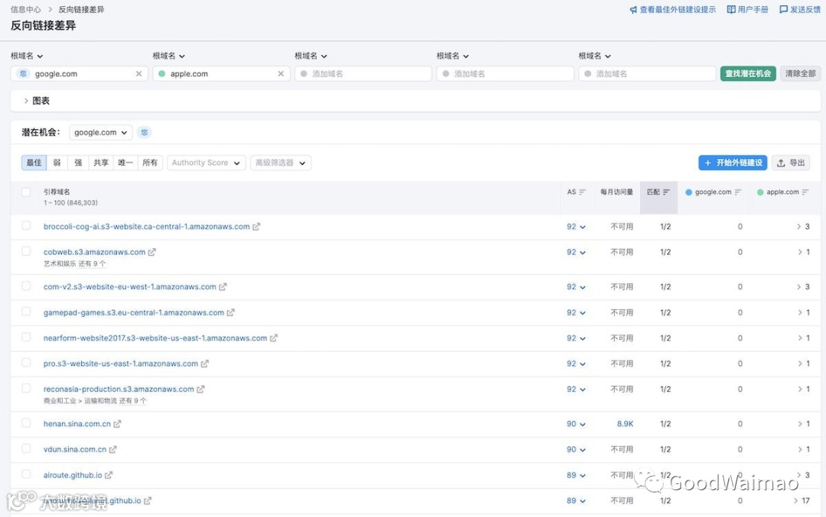Open external link icon for cobweb.s3.amazonaws.com
826x517 pixels.
point(151,253)
